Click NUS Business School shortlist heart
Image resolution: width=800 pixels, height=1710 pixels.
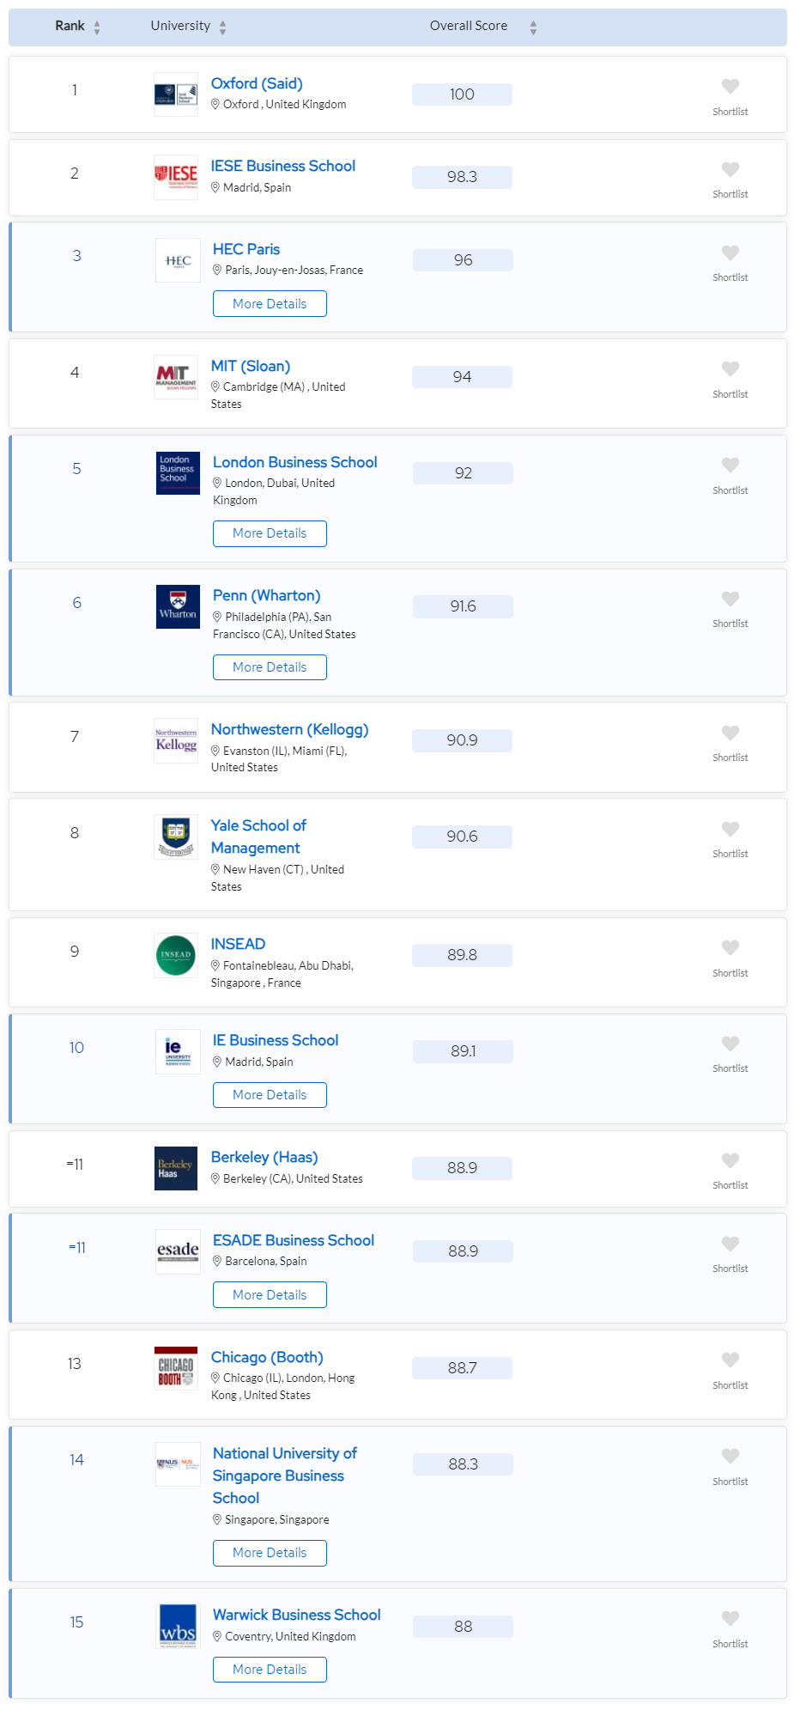pyautogui.click(x=730, y=1456)
